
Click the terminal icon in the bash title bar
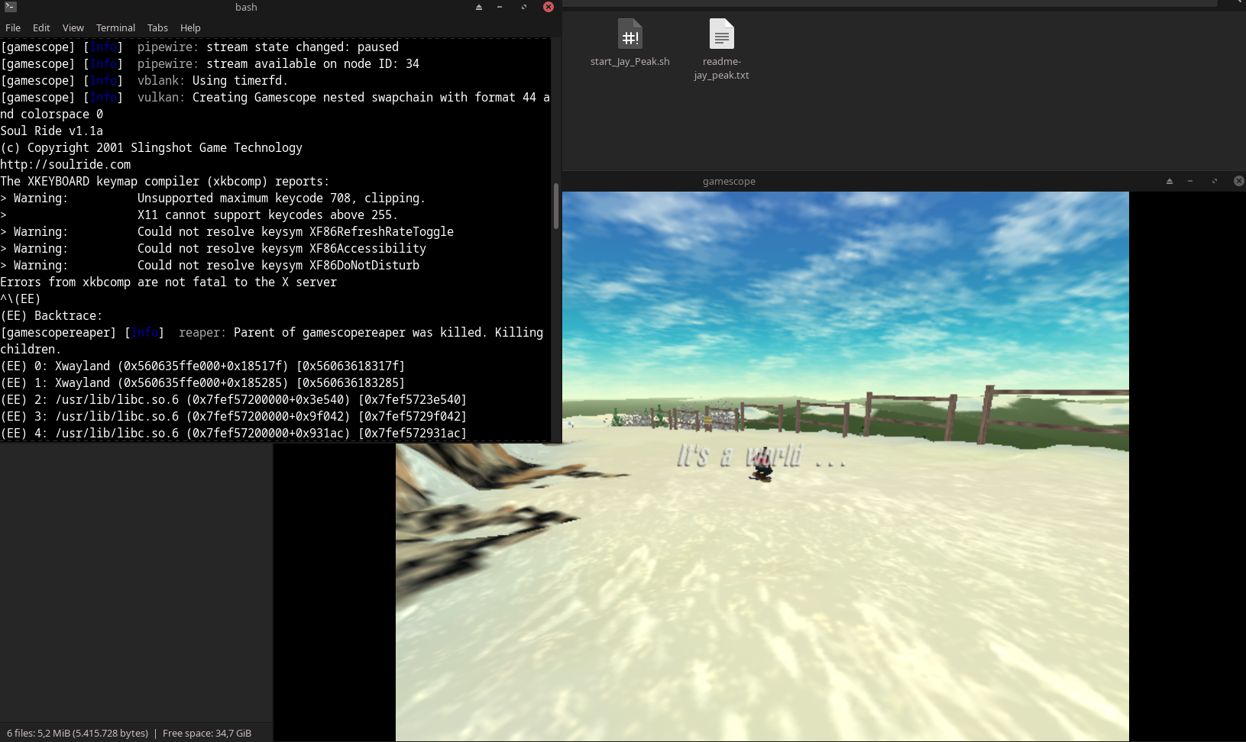[10, 7]
